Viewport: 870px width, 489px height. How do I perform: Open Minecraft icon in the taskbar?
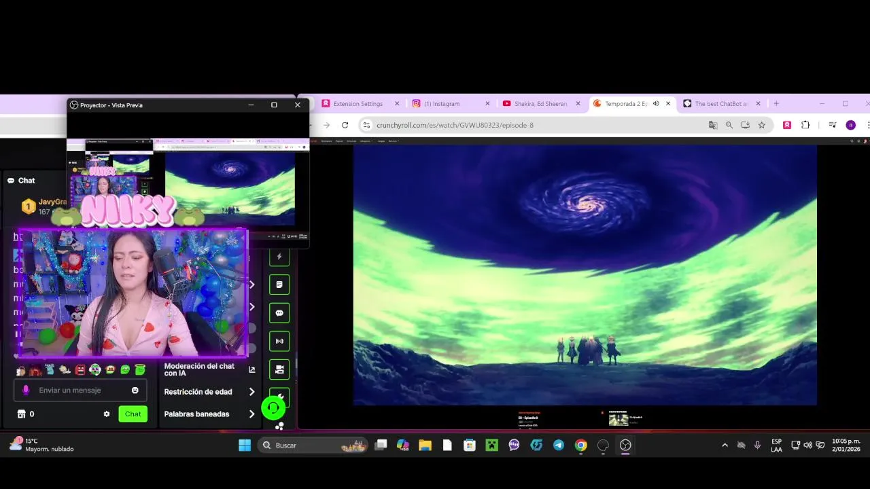[x=491, y=445]
